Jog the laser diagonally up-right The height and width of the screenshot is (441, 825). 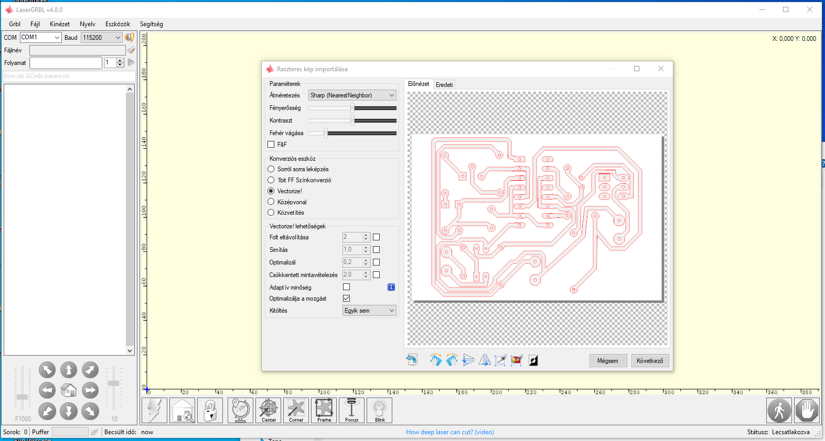click(x=90, y=370)
